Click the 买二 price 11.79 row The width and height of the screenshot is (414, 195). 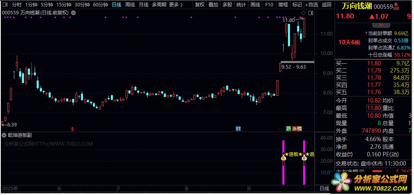coord(374,71)
